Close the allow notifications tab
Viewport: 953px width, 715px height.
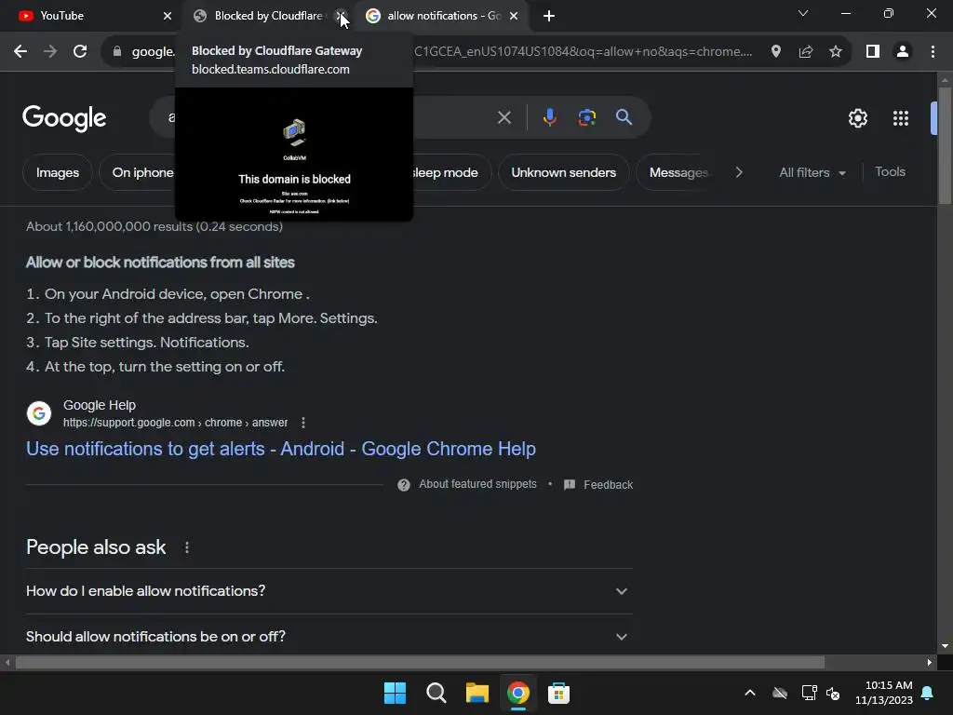click(x=514, y=16)
